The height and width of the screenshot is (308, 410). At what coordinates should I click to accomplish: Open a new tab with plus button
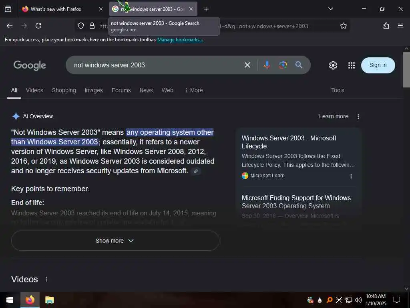coord(206,9)
